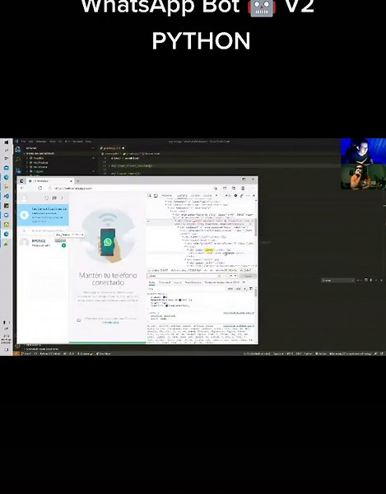Open Task View from taskbar

pos(6,158)
